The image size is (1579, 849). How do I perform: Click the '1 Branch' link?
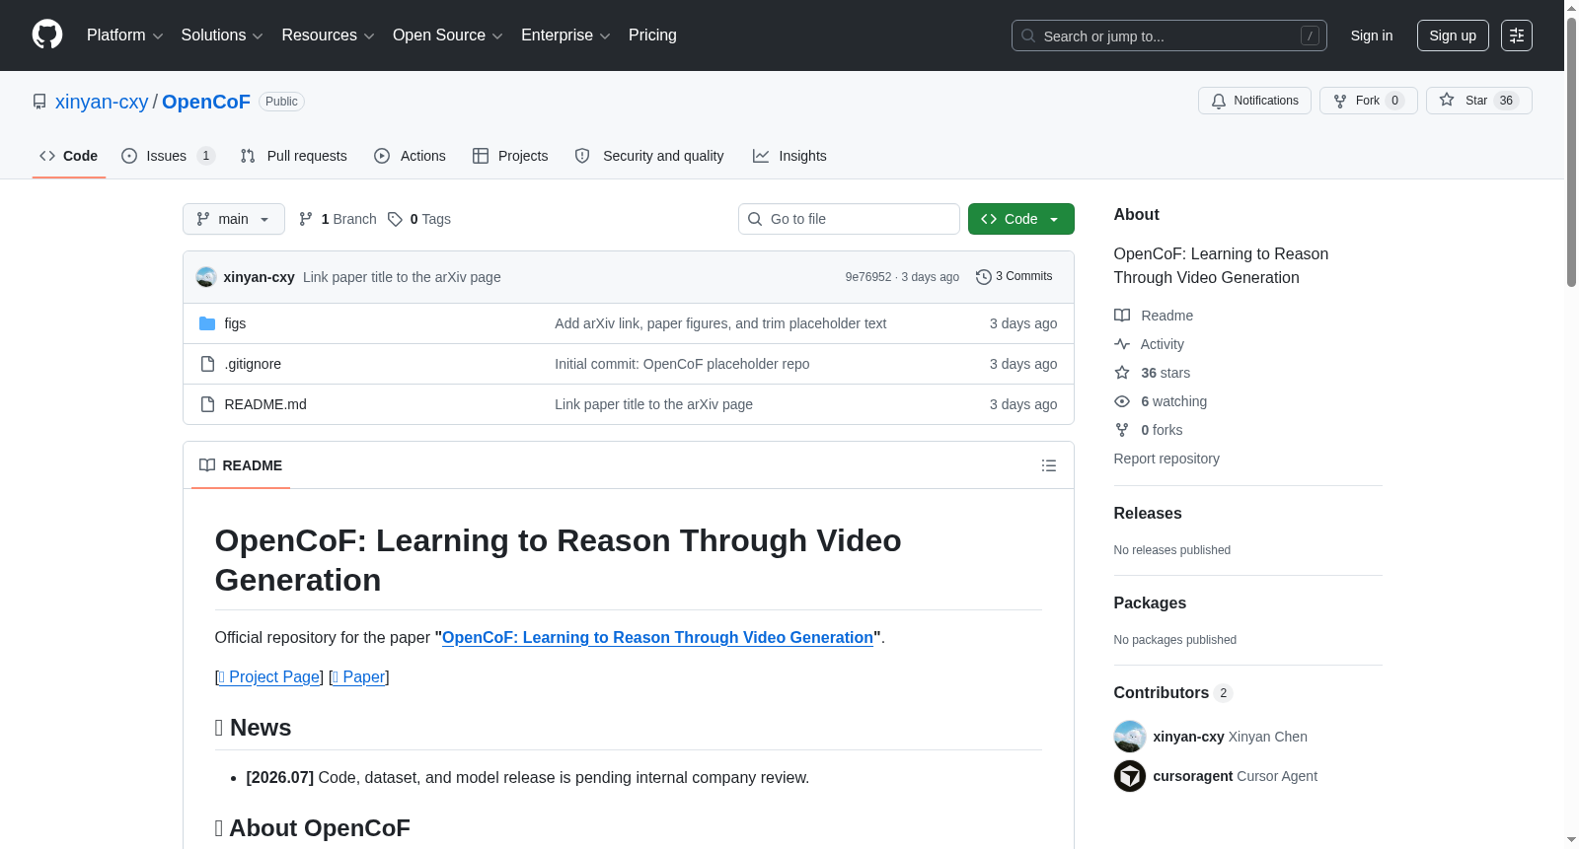[338, 219]
